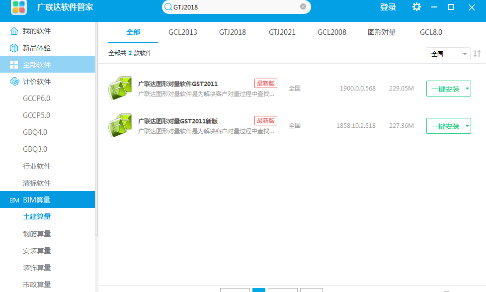The width and height of the screenshot is (486, 292).
Task: Click the 广联达软件管家 app logo
Action: point(18,7)
